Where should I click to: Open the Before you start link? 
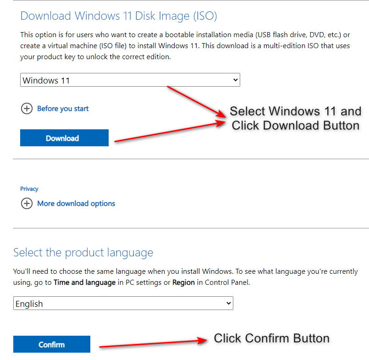[63, 109]
